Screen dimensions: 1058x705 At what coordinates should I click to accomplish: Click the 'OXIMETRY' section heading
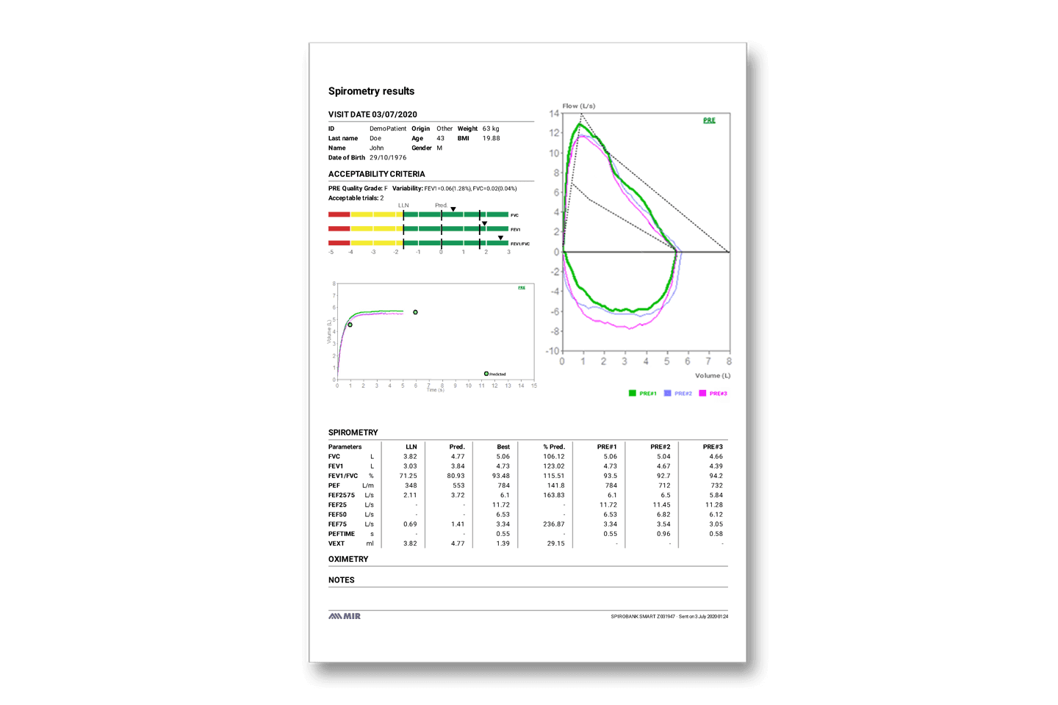click(348, 559)
